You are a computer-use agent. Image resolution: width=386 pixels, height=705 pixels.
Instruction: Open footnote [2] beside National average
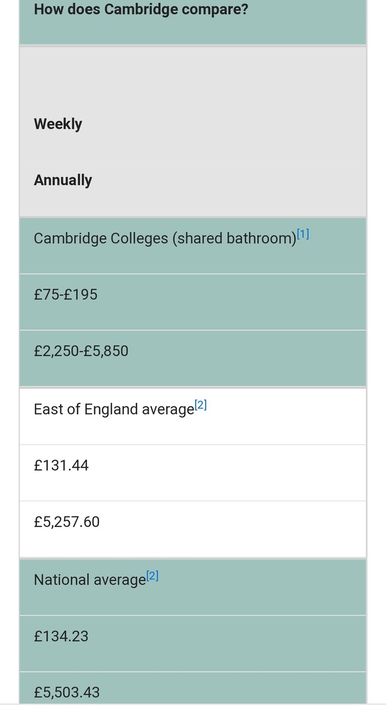click(x=153, y=576)
